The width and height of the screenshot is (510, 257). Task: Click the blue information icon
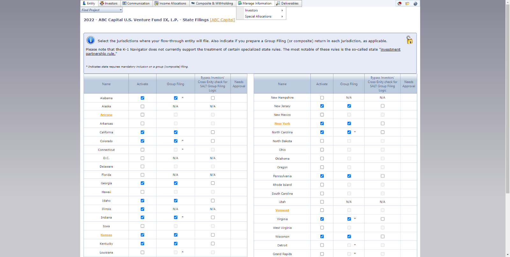click(91, 40)
